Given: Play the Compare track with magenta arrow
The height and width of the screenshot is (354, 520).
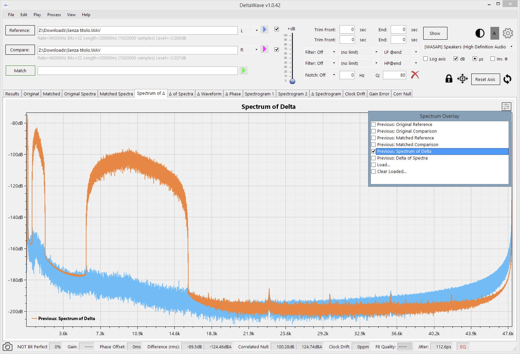Looking at the screenshot, I should pyautogui.click(x=265, y=49).
